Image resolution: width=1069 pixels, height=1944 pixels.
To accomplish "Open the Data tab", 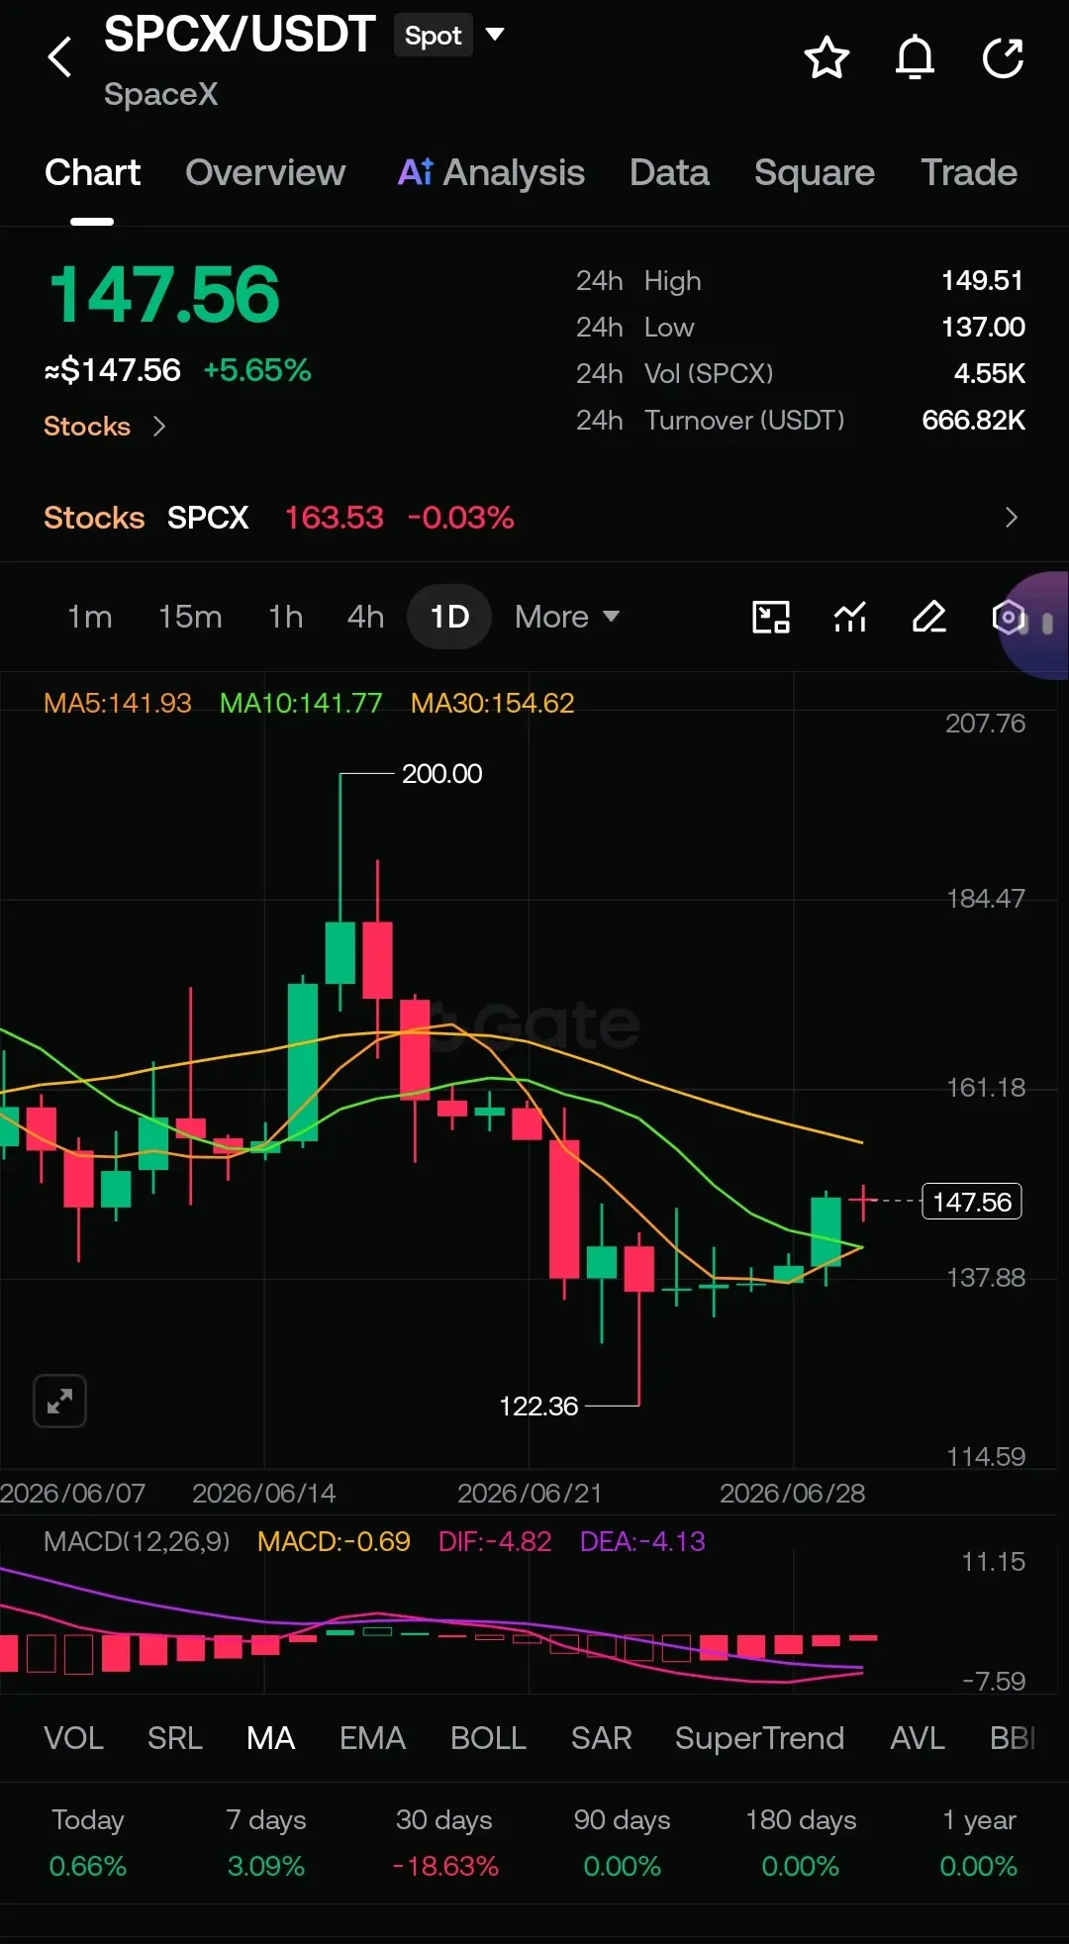I will coord(669,172).
